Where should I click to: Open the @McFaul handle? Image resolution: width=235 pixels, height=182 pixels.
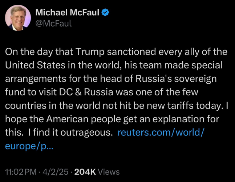(x=53, y=24)
